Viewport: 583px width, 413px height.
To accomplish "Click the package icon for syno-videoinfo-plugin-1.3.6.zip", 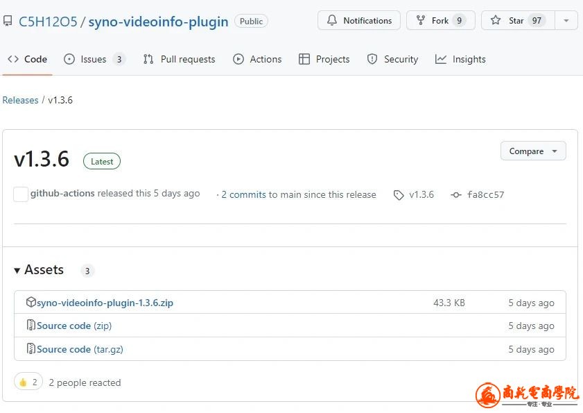I will [31, 302].
